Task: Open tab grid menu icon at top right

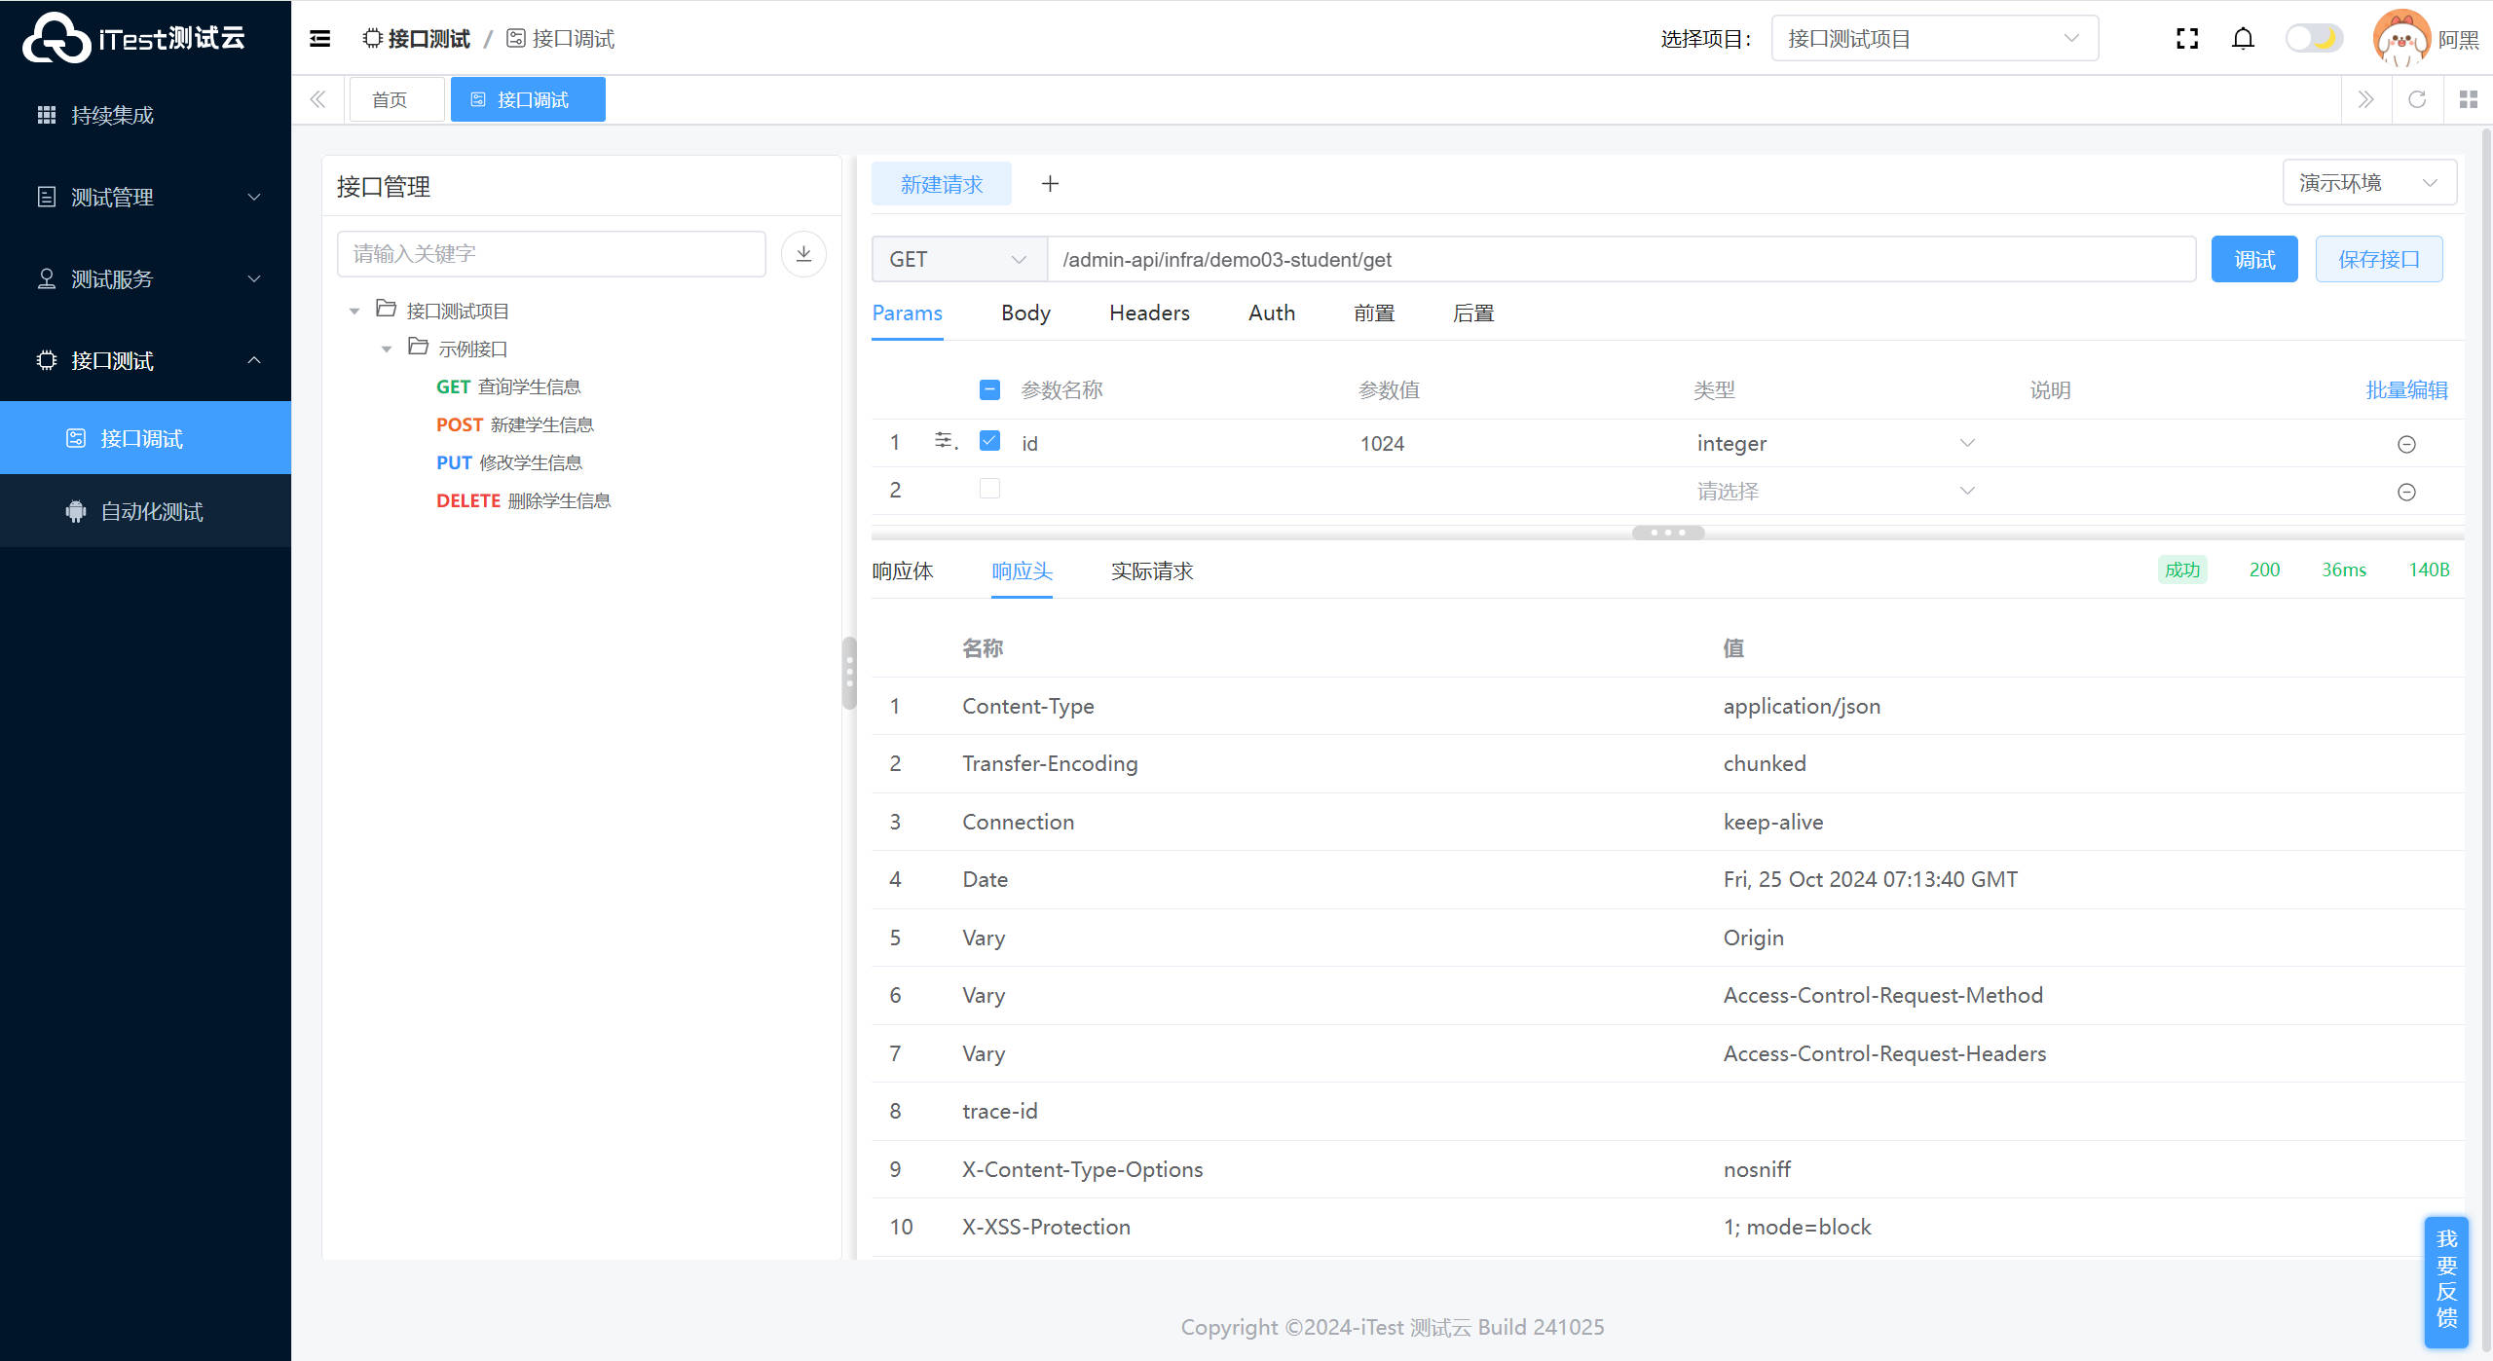Action: point(2468,99)
